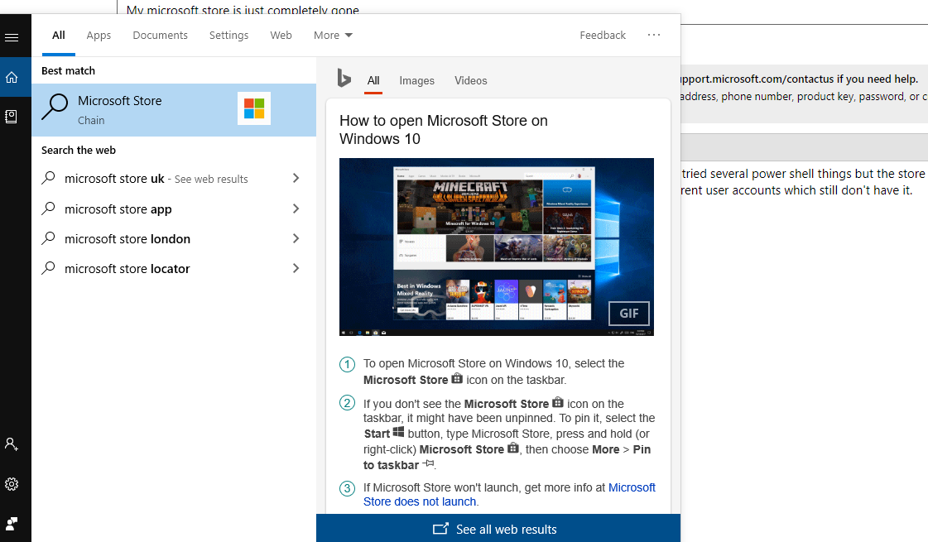Image resolution: width=928 pixels, height=542 pixels.
Task: Open the Microsoft Store best match result
Action: (174, 110)
